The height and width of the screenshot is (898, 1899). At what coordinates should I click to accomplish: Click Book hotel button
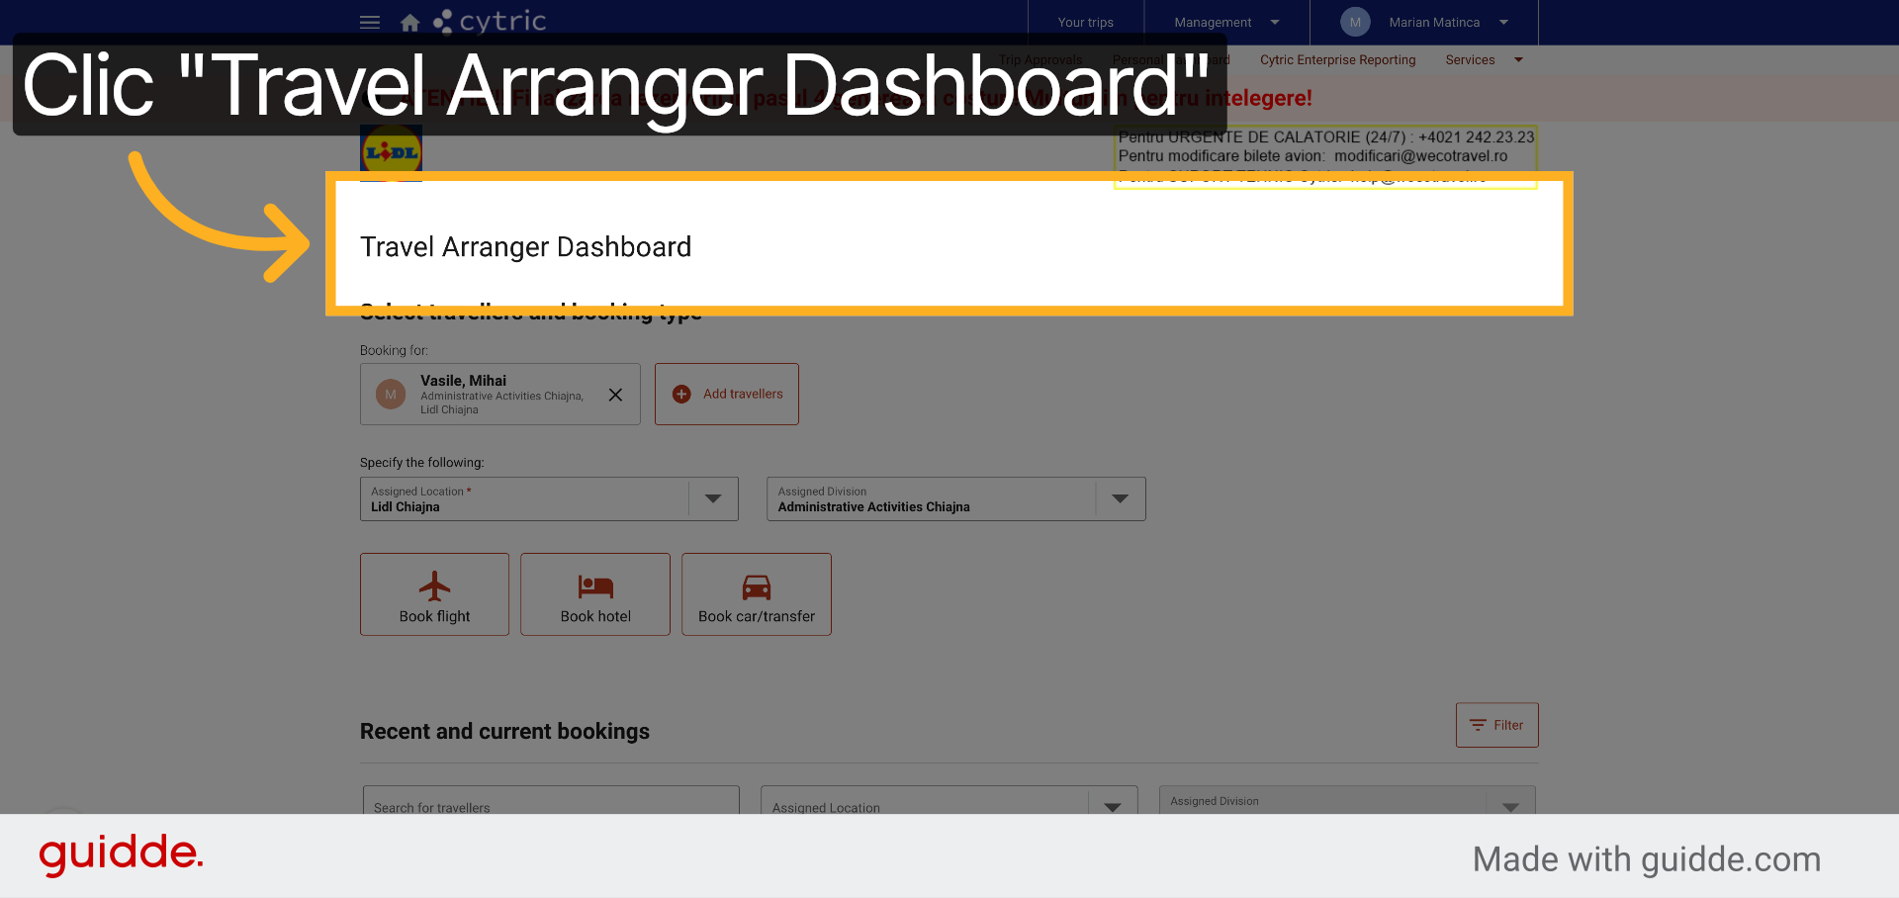click(595, 594)
